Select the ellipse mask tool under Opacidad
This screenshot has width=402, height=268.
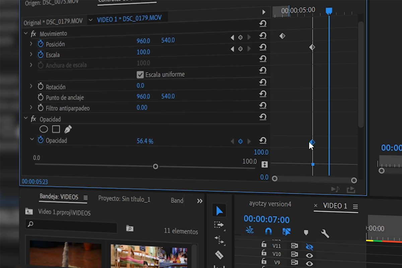(x=44, y=129)
